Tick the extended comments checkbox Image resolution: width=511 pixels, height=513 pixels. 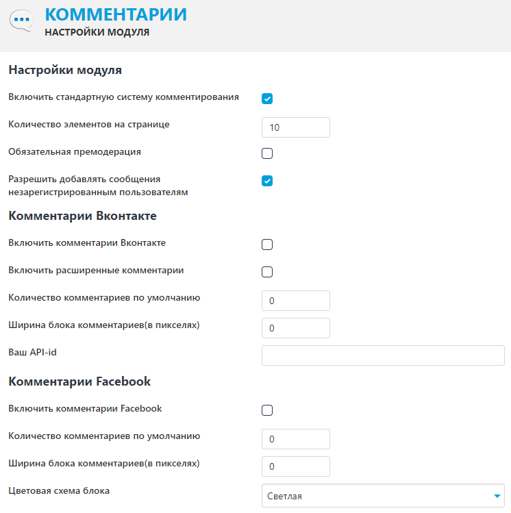(267, 272)
